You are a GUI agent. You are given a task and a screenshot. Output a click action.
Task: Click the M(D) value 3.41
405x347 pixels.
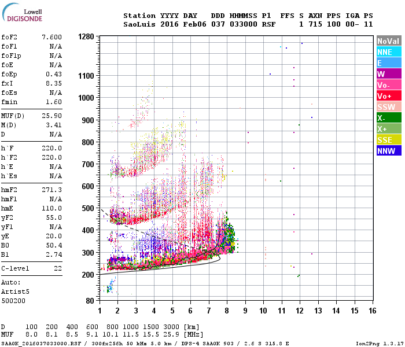click(x=54, y=125)
